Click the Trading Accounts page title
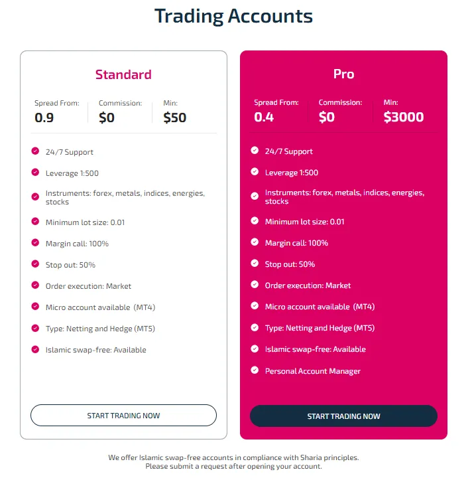Image resolution: width=470 pixels, height=480 pixels. pyautogui.click(x=233, y=16)
